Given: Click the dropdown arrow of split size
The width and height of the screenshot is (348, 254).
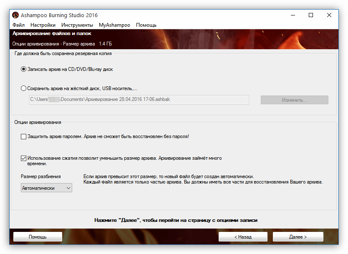Looking at the screenshot, I should [68, 188].
